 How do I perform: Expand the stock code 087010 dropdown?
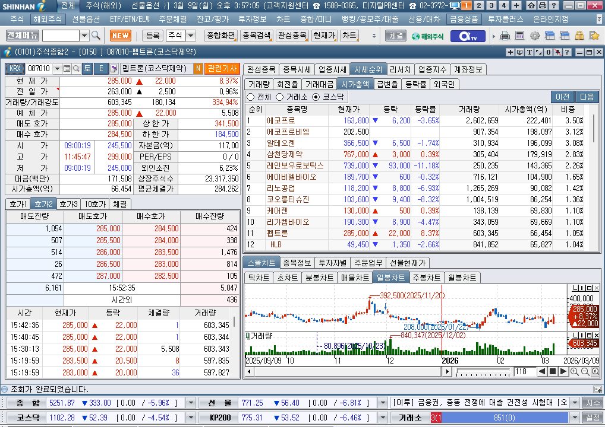pos(57,69)
